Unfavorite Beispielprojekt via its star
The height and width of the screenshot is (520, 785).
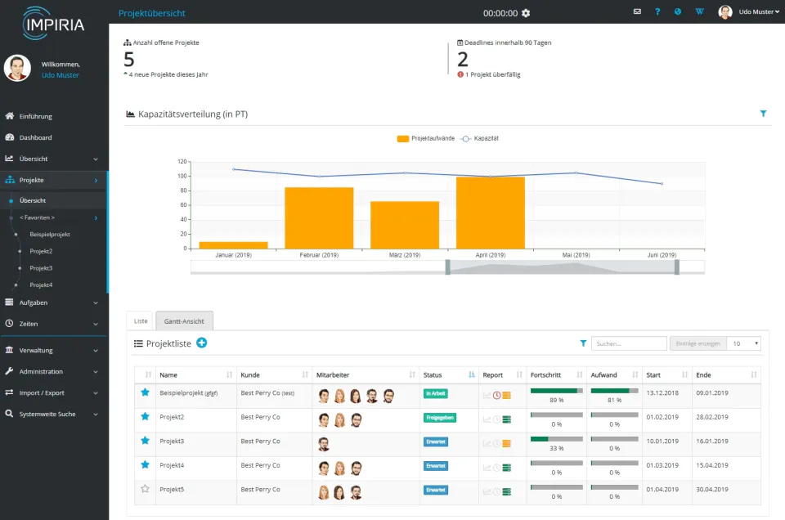tap(146, 392)
